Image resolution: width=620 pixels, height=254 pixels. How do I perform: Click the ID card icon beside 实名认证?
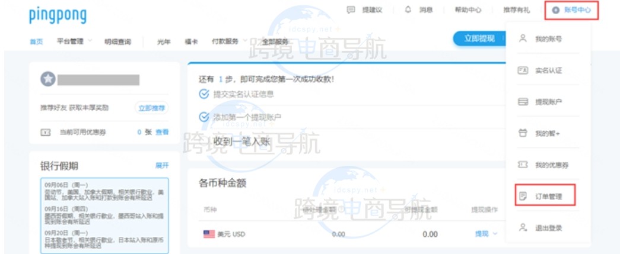click(523, 70)
